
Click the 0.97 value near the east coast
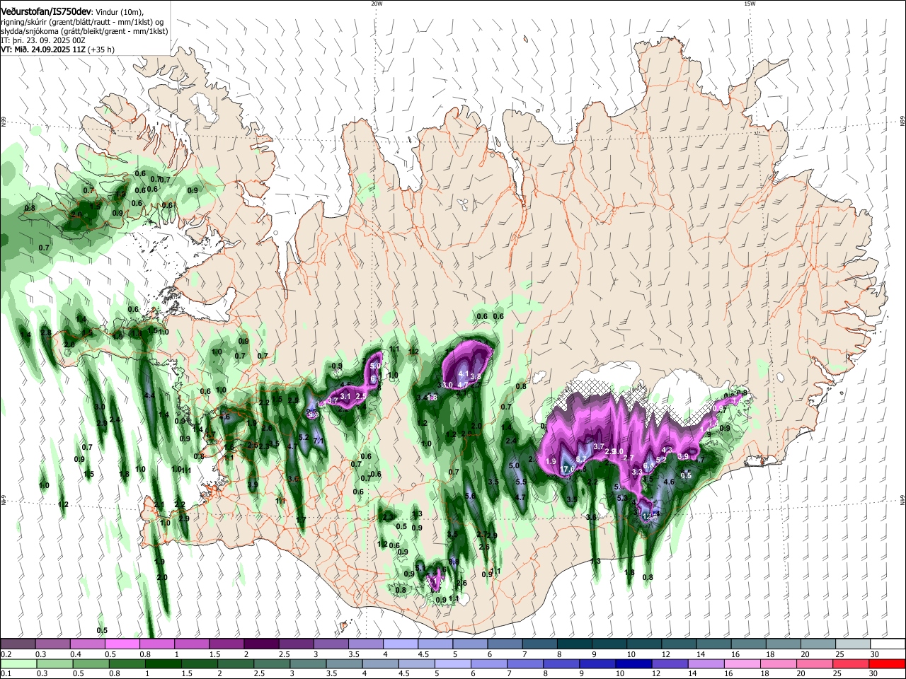pyautogui.click(x=719, y=409)
